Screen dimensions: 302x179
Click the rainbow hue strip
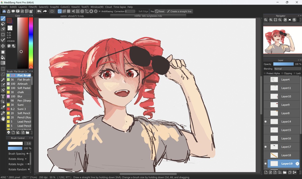(x=31, y=43)
